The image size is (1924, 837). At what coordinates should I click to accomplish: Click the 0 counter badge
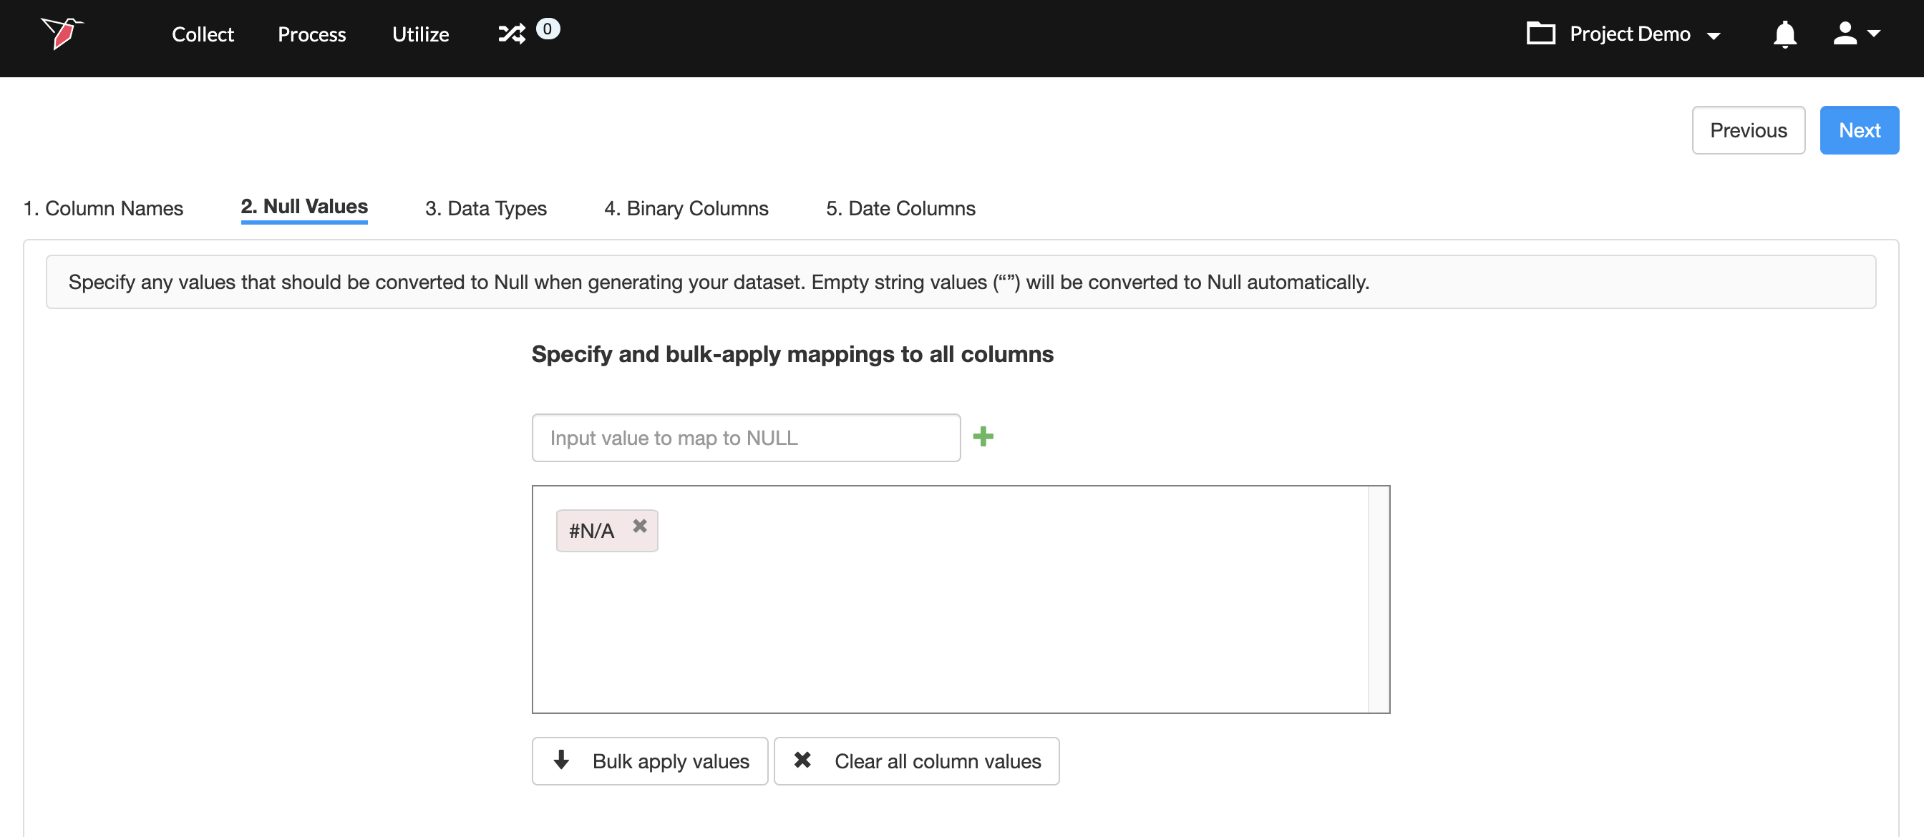click(x=548, y=29)
